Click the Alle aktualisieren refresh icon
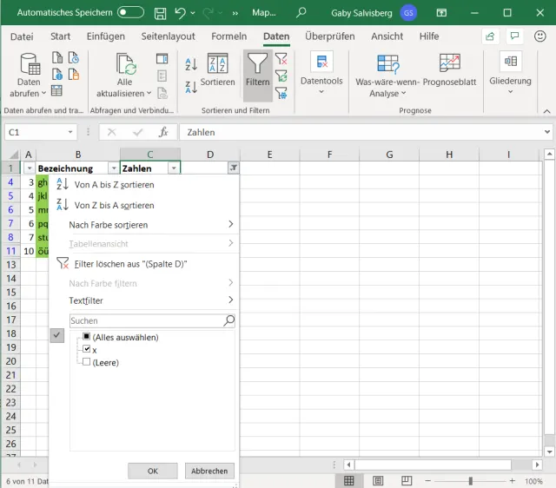Viewport: 556px width, 488px height. pos(127,65)
